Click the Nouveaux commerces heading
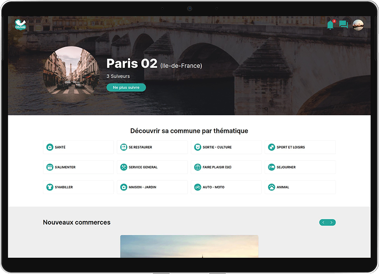The image size is (379, 274). point(77,222)
